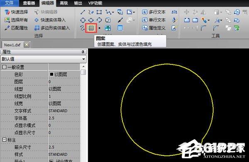The width and height of the screenshot is (249, 162).
Task: Click the edit note icon beside 属性定义
Action: [x=174, y=28]
